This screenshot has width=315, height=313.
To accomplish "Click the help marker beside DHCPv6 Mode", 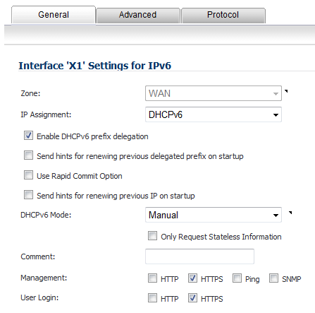I will pyautogui.click(x=290, y=213).
